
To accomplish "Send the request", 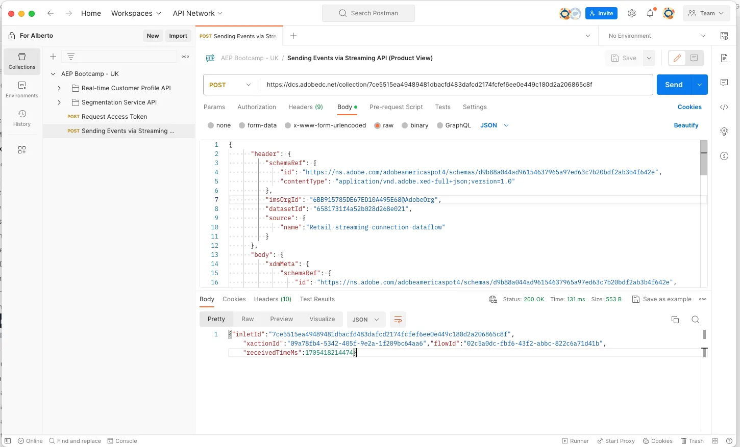I will [674, 85].
